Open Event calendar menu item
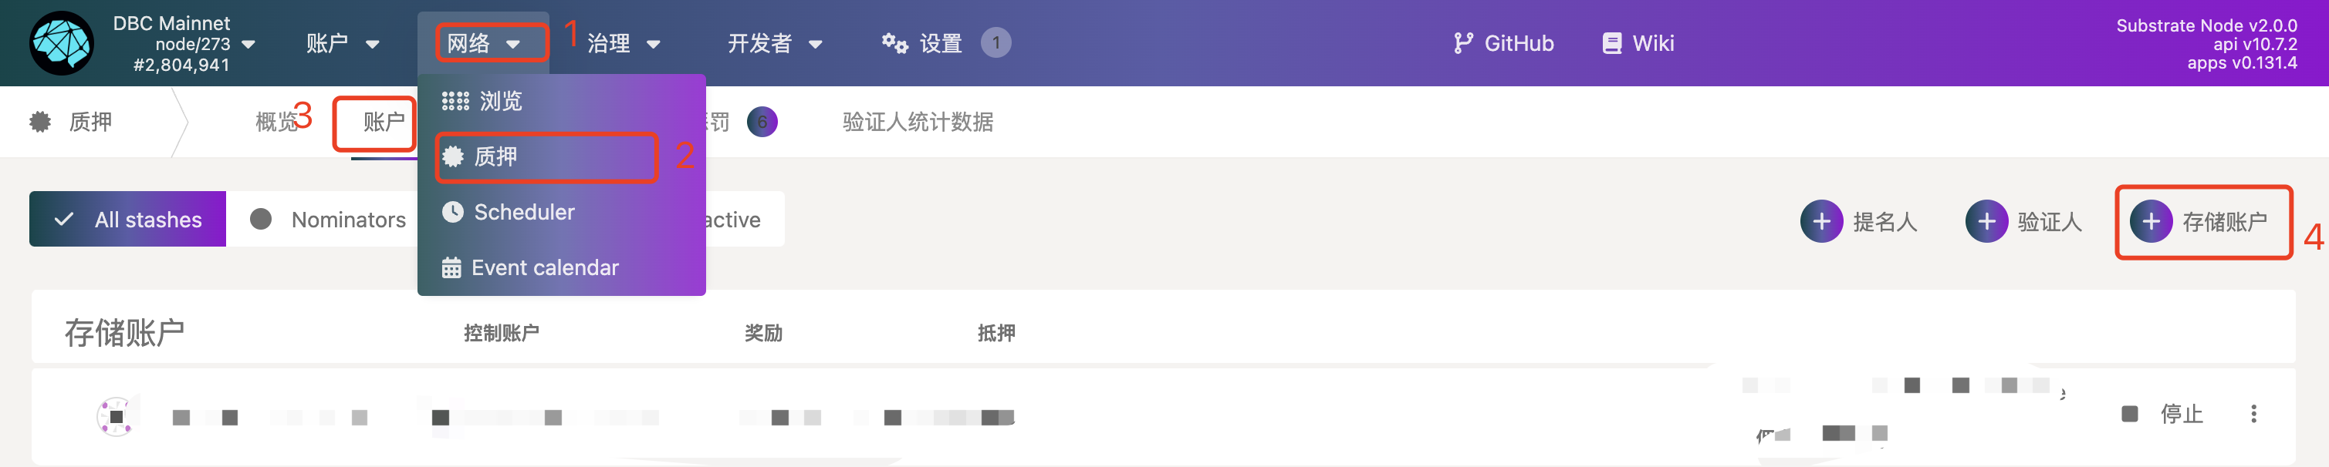Screen dimensions: 2329x467 [x=544, y=267]
